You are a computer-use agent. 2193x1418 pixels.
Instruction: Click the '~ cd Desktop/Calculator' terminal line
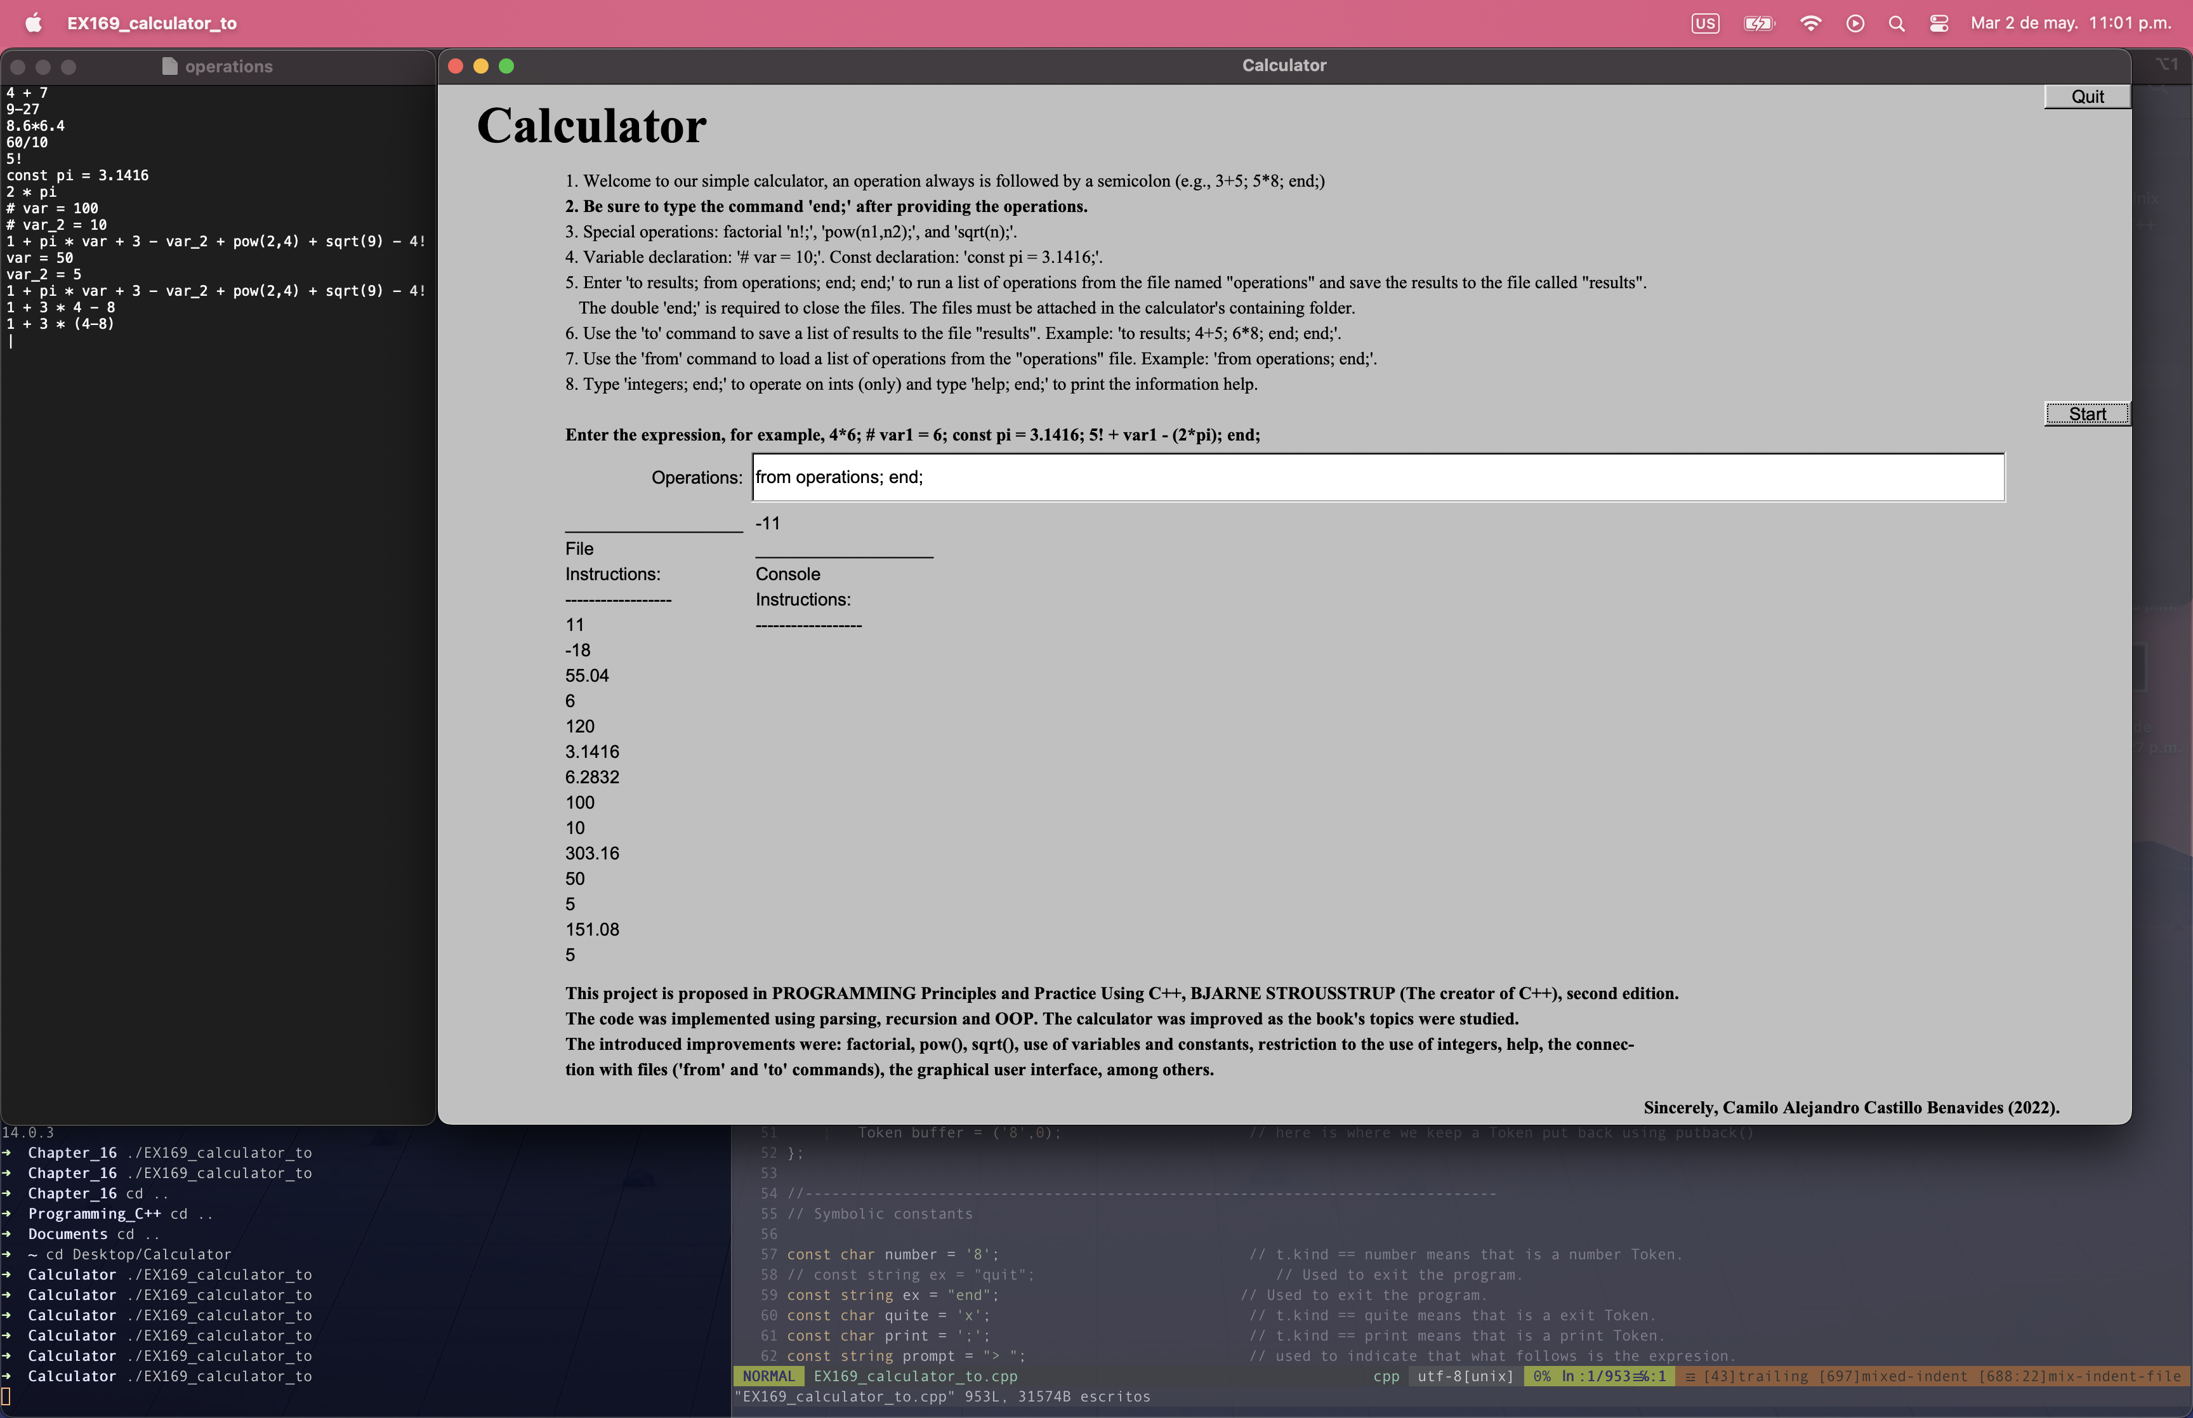[x=129, y=1254]
